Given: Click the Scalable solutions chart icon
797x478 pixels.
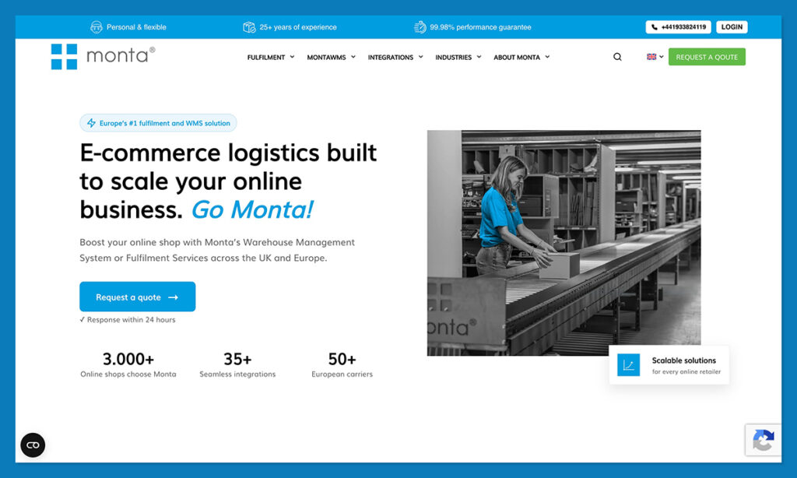Looking at the screenshot, I should [x=628, y=365].
